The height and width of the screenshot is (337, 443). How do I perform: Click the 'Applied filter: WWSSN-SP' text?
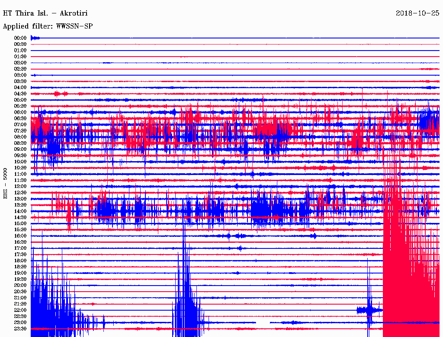click(48, 26)
